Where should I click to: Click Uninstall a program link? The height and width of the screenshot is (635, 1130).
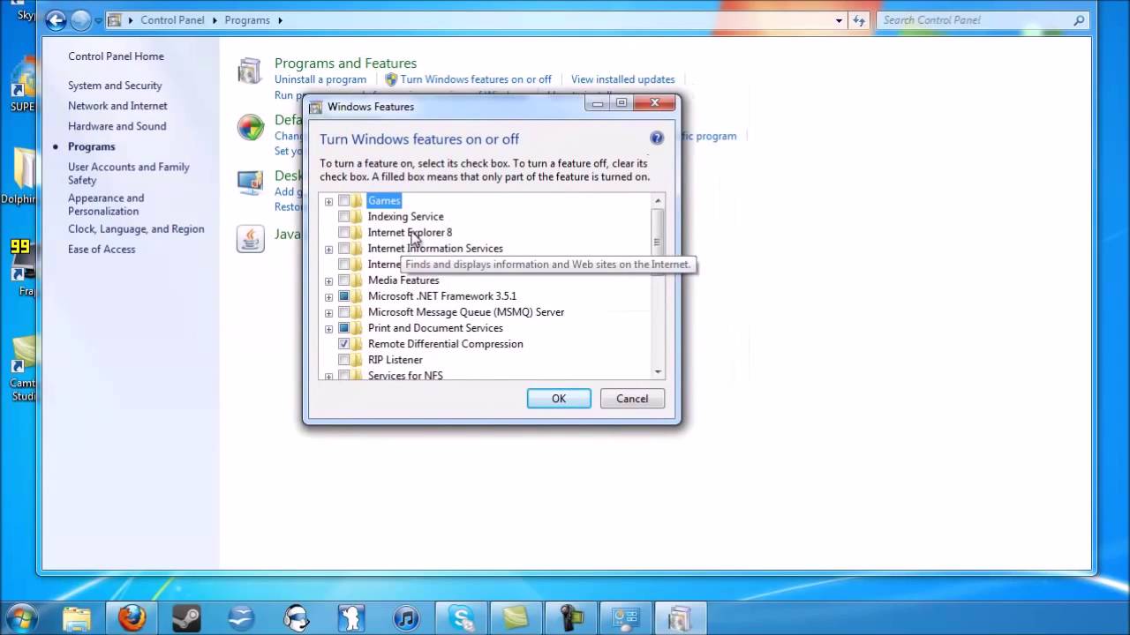(320, 79)
